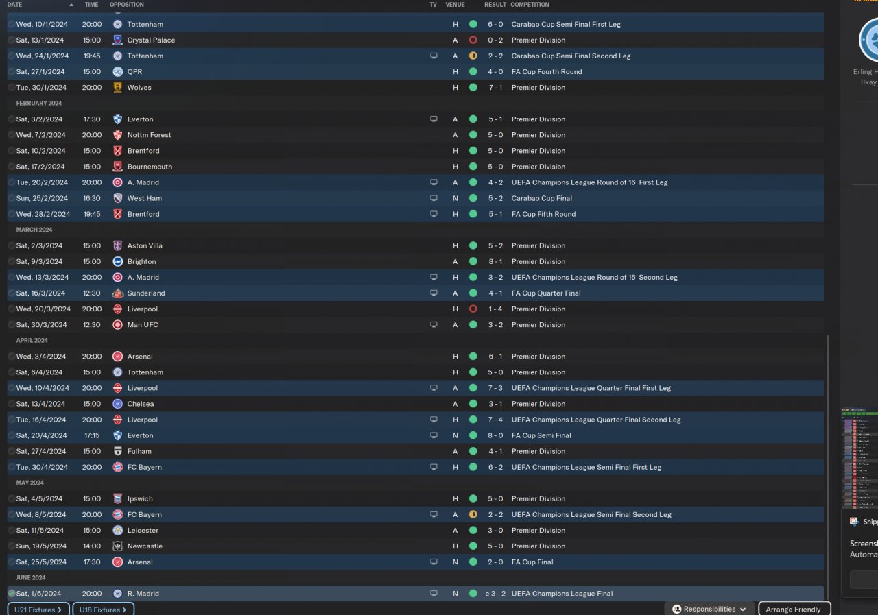Sort fixtures by the DATE column header
Viewport: 878px width, 615px height.
pyautogui.click(x=14, y=5)
